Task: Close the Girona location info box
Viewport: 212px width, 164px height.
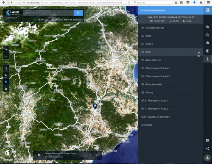Action: point(97,155)
